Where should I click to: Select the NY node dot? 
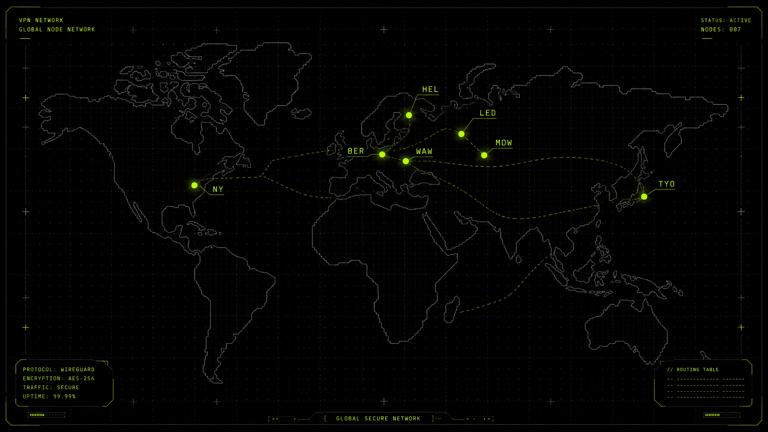tap(194, 185)
